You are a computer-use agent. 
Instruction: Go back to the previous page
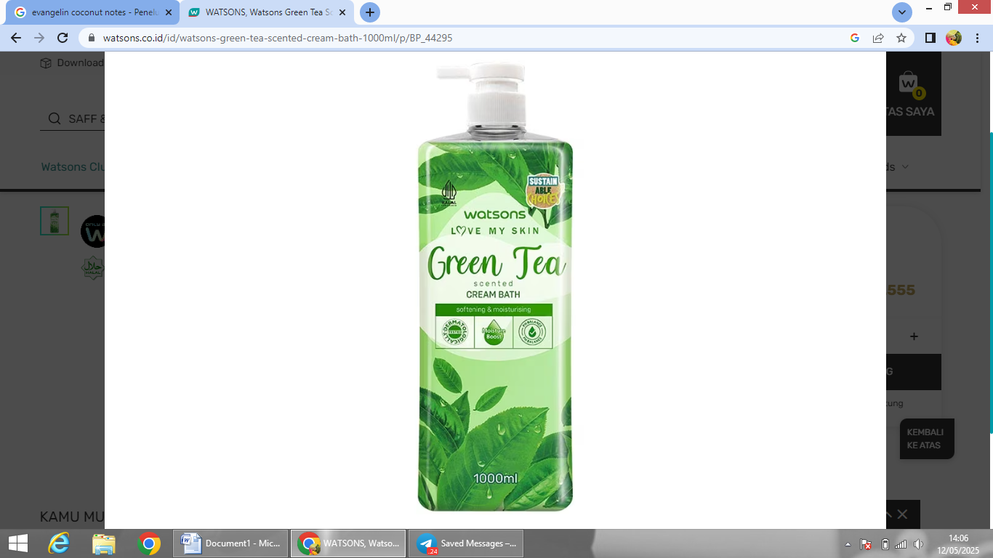coord(16,38)
